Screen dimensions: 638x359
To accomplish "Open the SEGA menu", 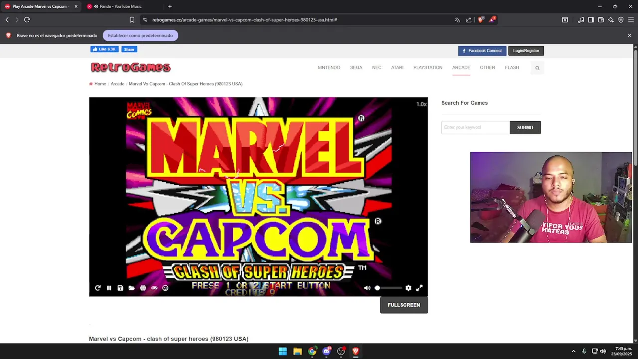I will [x=356, y=68].
